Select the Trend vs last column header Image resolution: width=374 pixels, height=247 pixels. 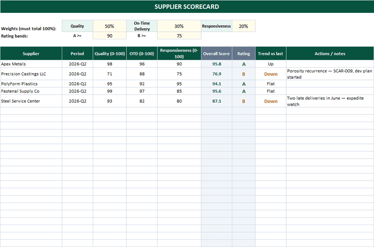point(270,53)
